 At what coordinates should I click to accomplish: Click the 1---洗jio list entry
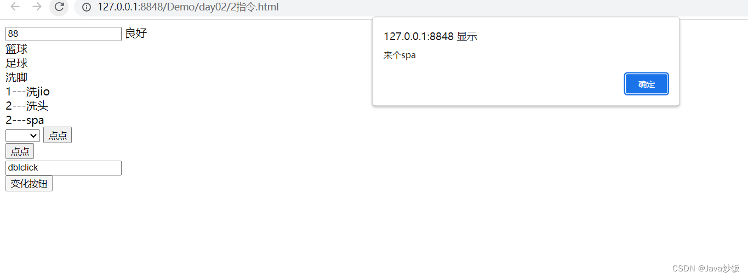(28, 92)
